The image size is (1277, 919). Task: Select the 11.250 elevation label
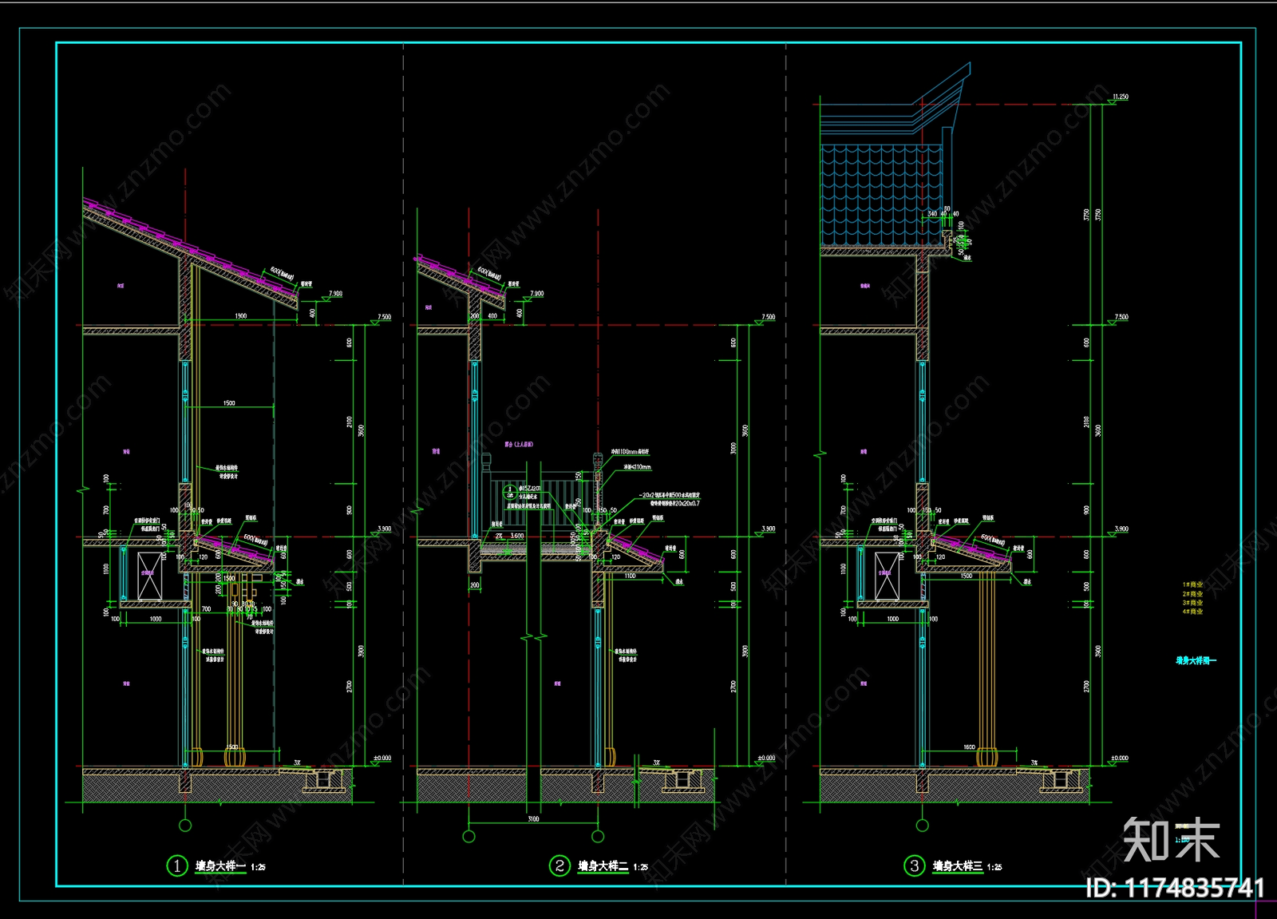point(1121,97)
